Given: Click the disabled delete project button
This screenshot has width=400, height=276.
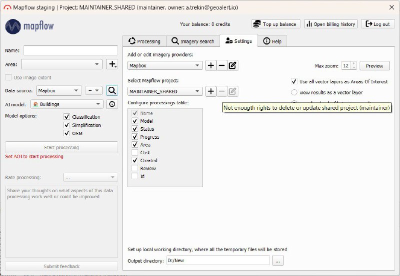Looking at the screenshot, I should (x=221, y=91).
